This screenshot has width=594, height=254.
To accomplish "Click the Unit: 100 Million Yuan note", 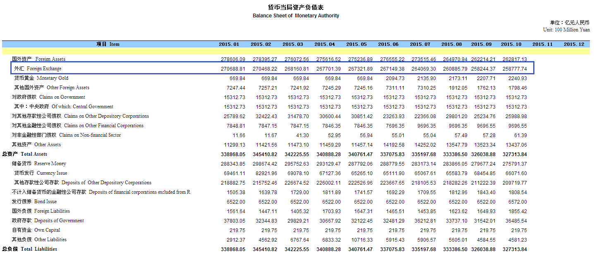I will pyautogui.click(x=567, y=30).
